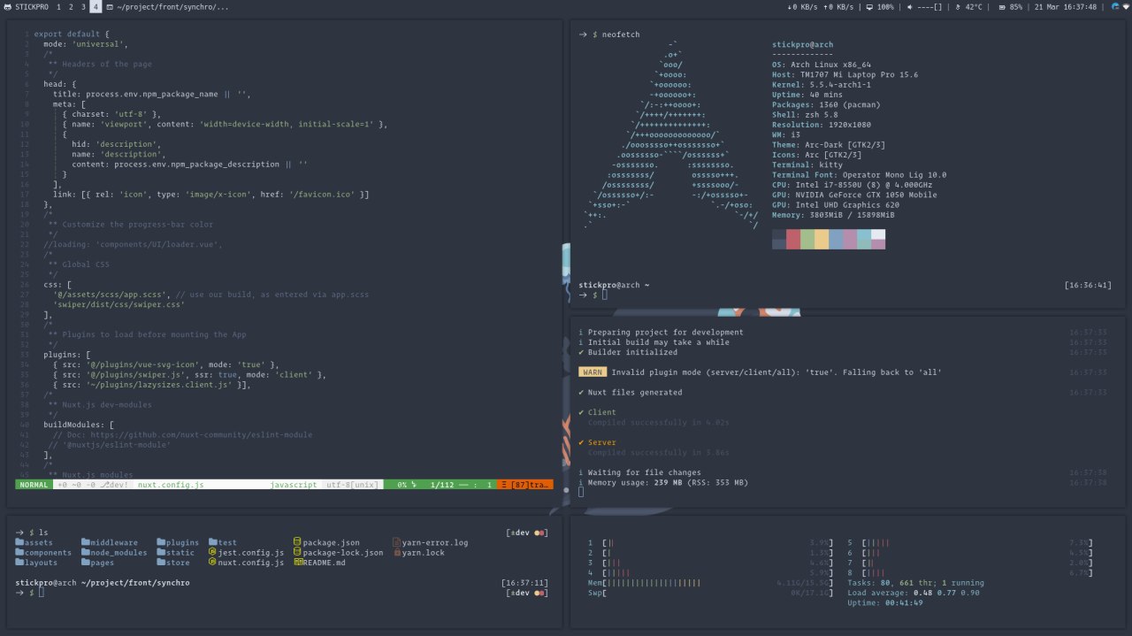Click the [16:36:41] timestamp in neofetch terminal
Screen dimensions: 1132x636
[x=1088, y=285]
